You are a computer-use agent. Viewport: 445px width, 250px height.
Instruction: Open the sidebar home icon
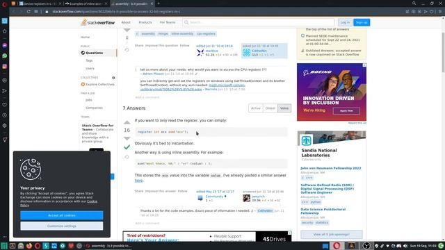click(x=5, y=31)
